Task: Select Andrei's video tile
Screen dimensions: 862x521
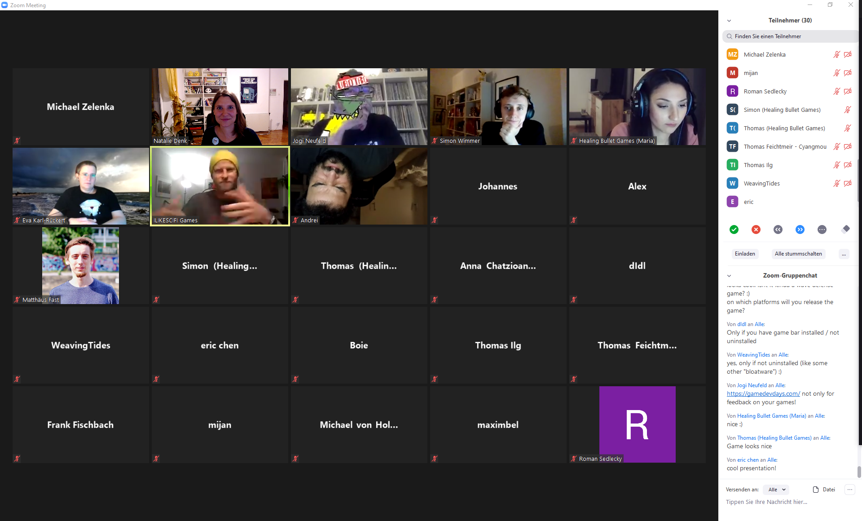Action: 359,186
